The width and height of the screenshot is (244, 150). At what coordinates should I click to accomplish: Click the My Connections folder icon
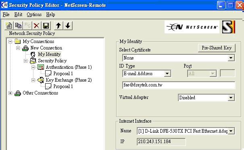point(18,41)
